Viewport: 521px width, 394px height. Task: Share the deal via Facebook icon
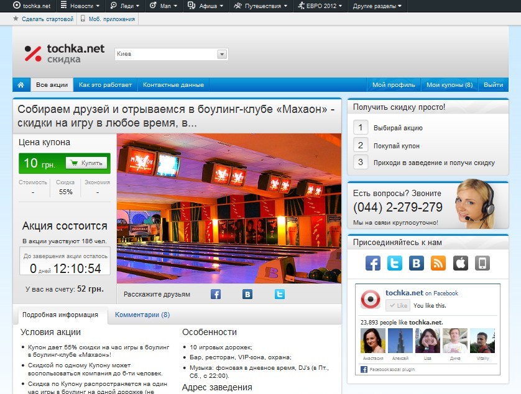216,294
